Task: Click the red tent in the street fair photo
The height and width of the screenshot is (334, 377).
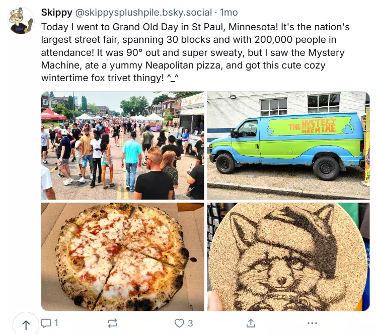Action: [53, 114]
